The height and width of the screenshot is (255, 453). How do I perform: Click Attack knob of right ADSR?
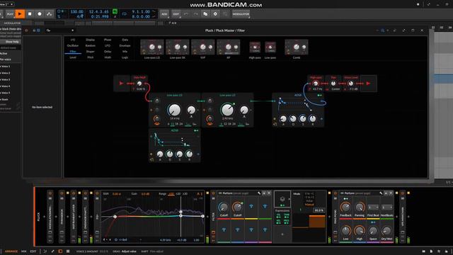pos(283,118)
